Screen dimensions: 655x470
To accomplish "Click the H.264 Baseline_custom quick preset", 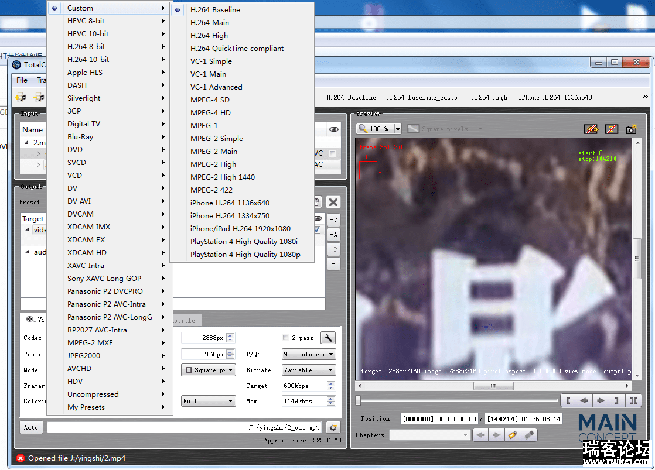I will tap(424, 97).
